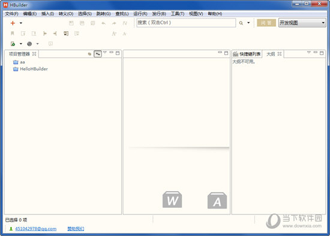
Task: Click the dark last edit location icon
Action: 66,34
